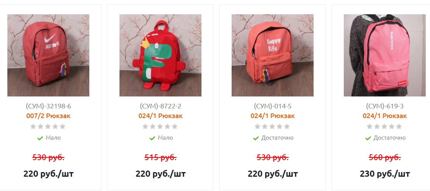The height and width of the screenshot is (191, 430).
Task: Rate (СУМ)-8722-2 with the first star
Action: [145, 127]
